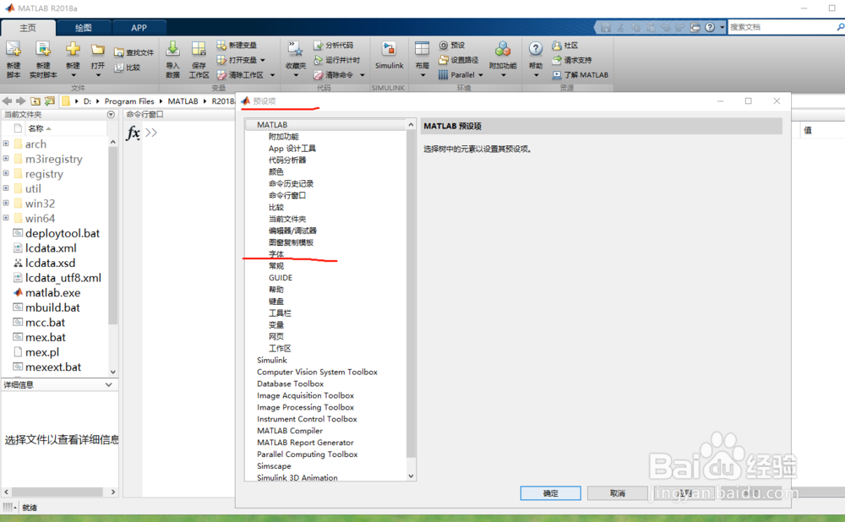Click Run and Time (运行并计时)

[x=337, y=60]
